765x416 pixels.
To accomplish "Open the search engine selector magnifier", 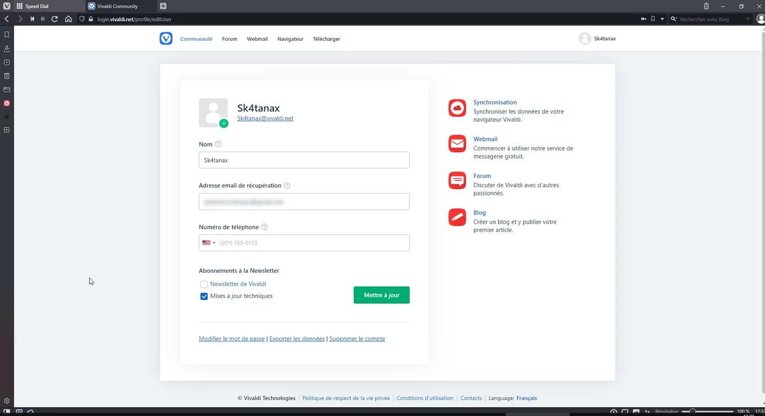I will (x=673, y=19).
